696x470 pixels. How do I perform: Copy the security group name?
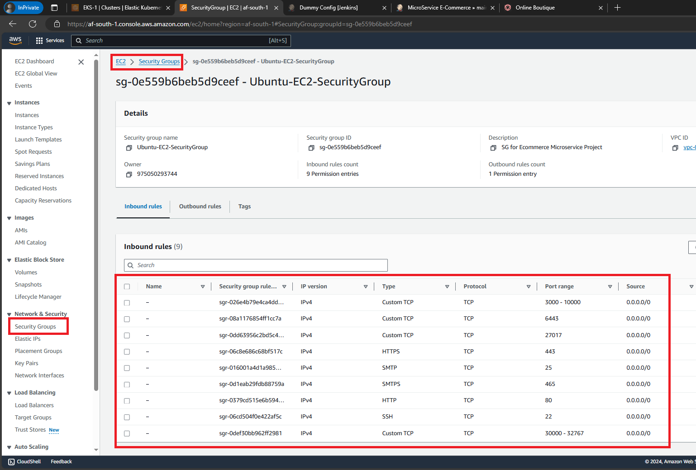(x=129, y=148)
